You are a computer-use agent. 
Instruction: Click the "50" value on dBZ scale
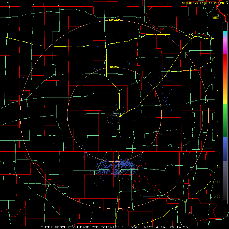tap(219, 76)
